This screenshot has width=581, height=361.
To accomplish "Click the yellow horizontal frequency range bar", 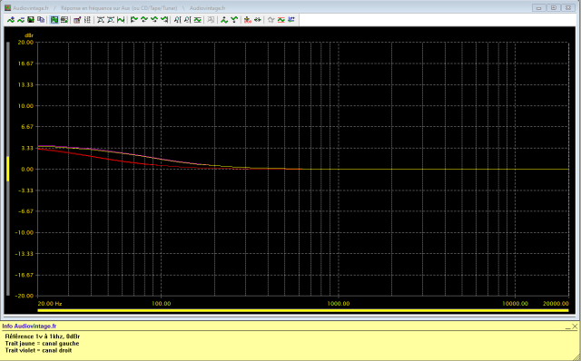I will pyautogui.click(x=303, y=310).
